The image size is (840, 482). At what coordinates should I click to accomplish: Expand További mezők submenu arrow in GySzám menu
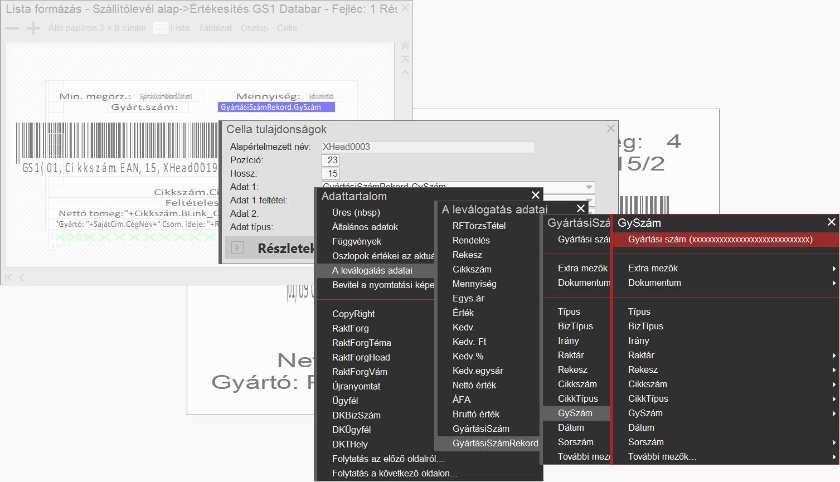click(x=834, y=457)
